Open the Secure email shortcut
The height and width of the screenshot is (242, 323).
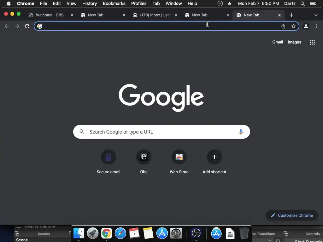tap(109, 162)
